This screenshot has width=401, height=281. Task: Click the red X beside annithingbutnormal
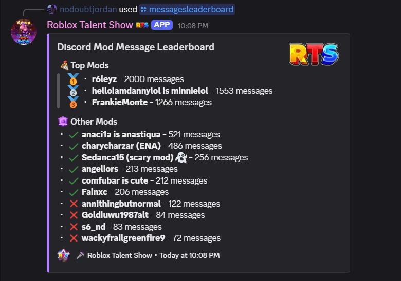(74, 204)
